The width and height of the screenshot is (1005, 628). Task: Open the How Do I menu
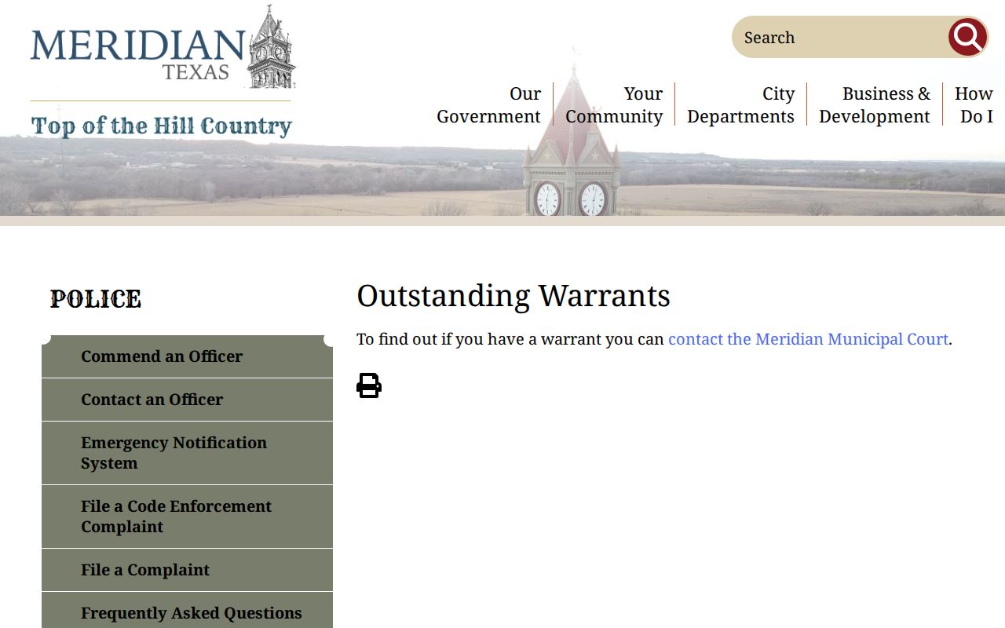(974, 104)
